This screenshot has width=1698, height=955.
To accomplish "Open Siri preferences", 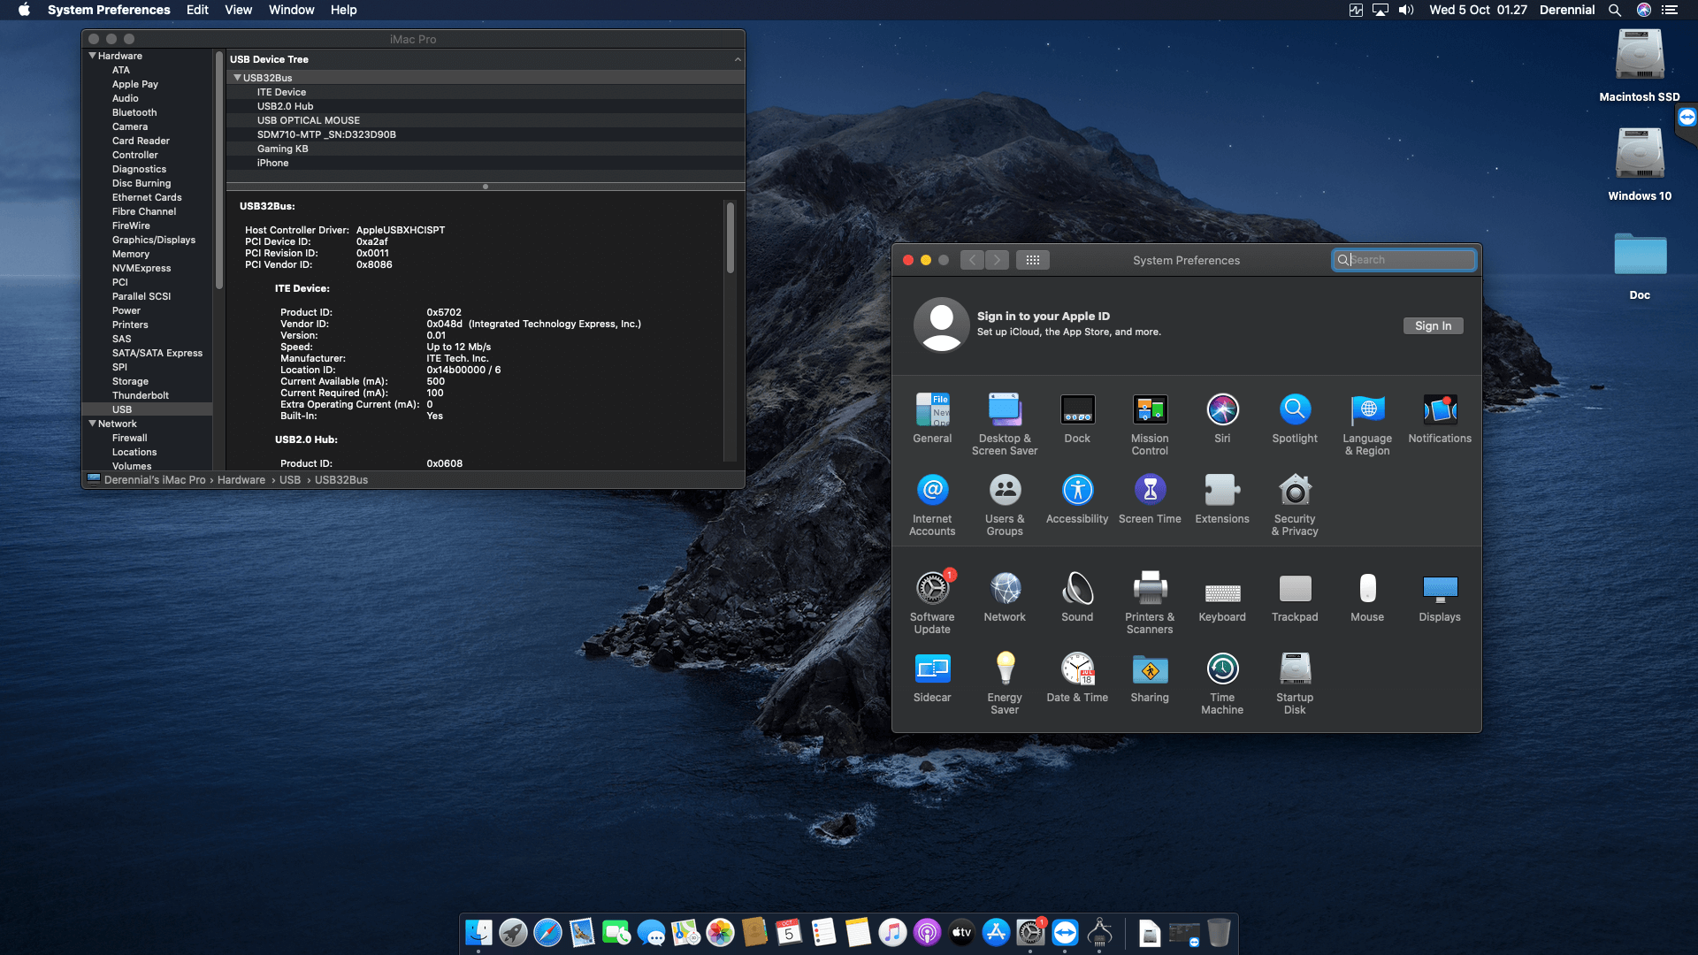I will (1221, 409).
